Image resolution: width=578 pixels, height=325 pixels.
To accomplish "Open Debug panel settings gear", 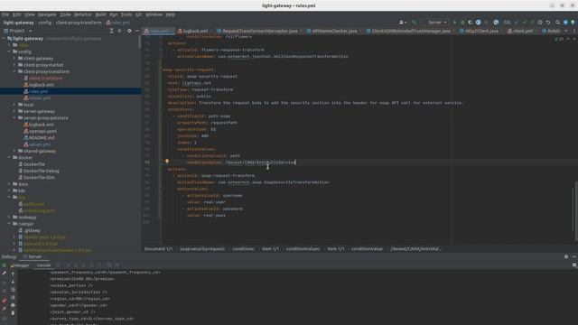I will pyautogui.click(x=566, y=256).
